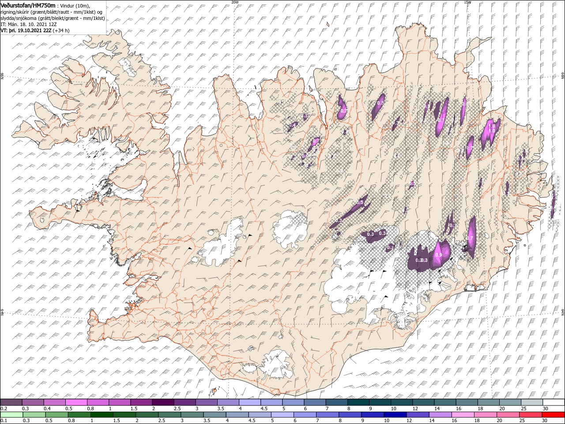The height and width of the screenshot is (424, 565).
Task: Click the 15W longitude label at the top
Action: 467,2
